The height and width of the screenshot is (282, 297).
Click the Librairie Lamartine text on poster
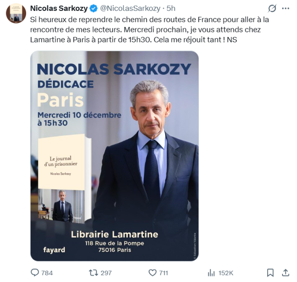114,234
